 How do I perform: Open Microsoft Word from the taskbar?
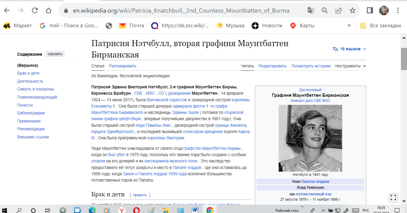pos(195,210)
